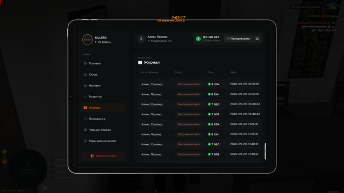Open the Склад menu section
This screenshot has width=344, height=193.
[x=103, y=75]
